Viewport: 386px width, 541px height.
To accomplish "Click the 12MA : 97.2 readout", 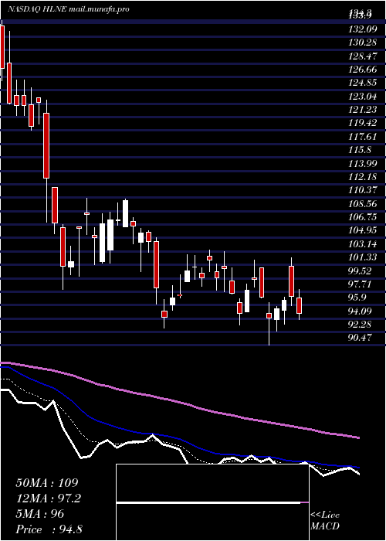I will (x=50, y=498).
